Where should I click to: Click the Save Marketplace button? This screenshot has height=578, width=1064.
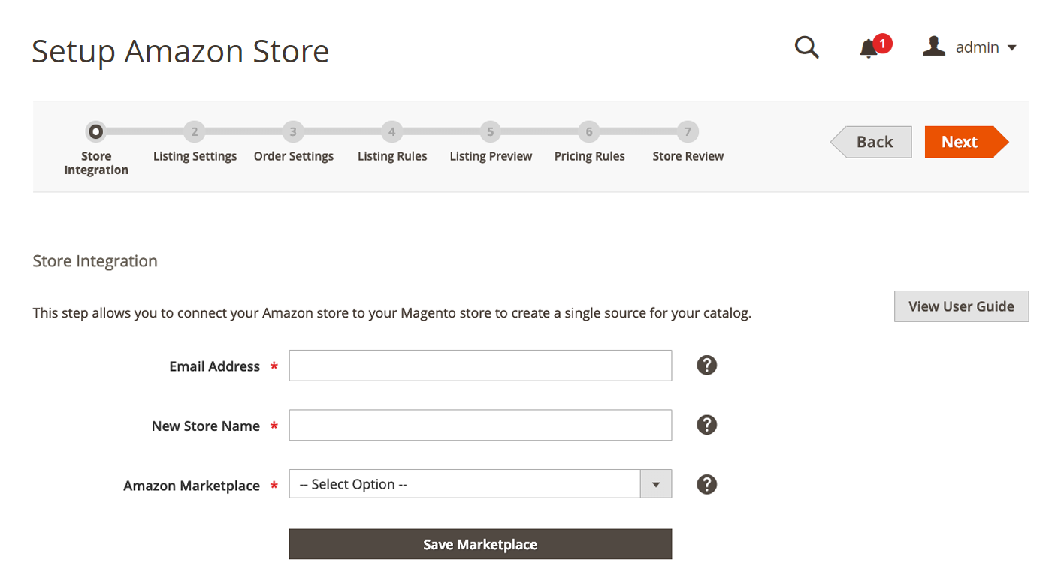click(480, 544)
